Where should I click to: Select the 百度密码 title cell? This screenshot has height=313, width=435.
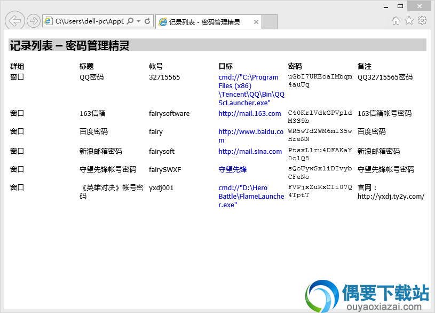pyautogui.click(x=93, y=131)
